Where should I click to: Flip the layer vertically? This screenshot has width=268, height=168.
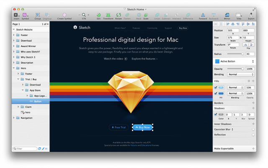(251, 45)
